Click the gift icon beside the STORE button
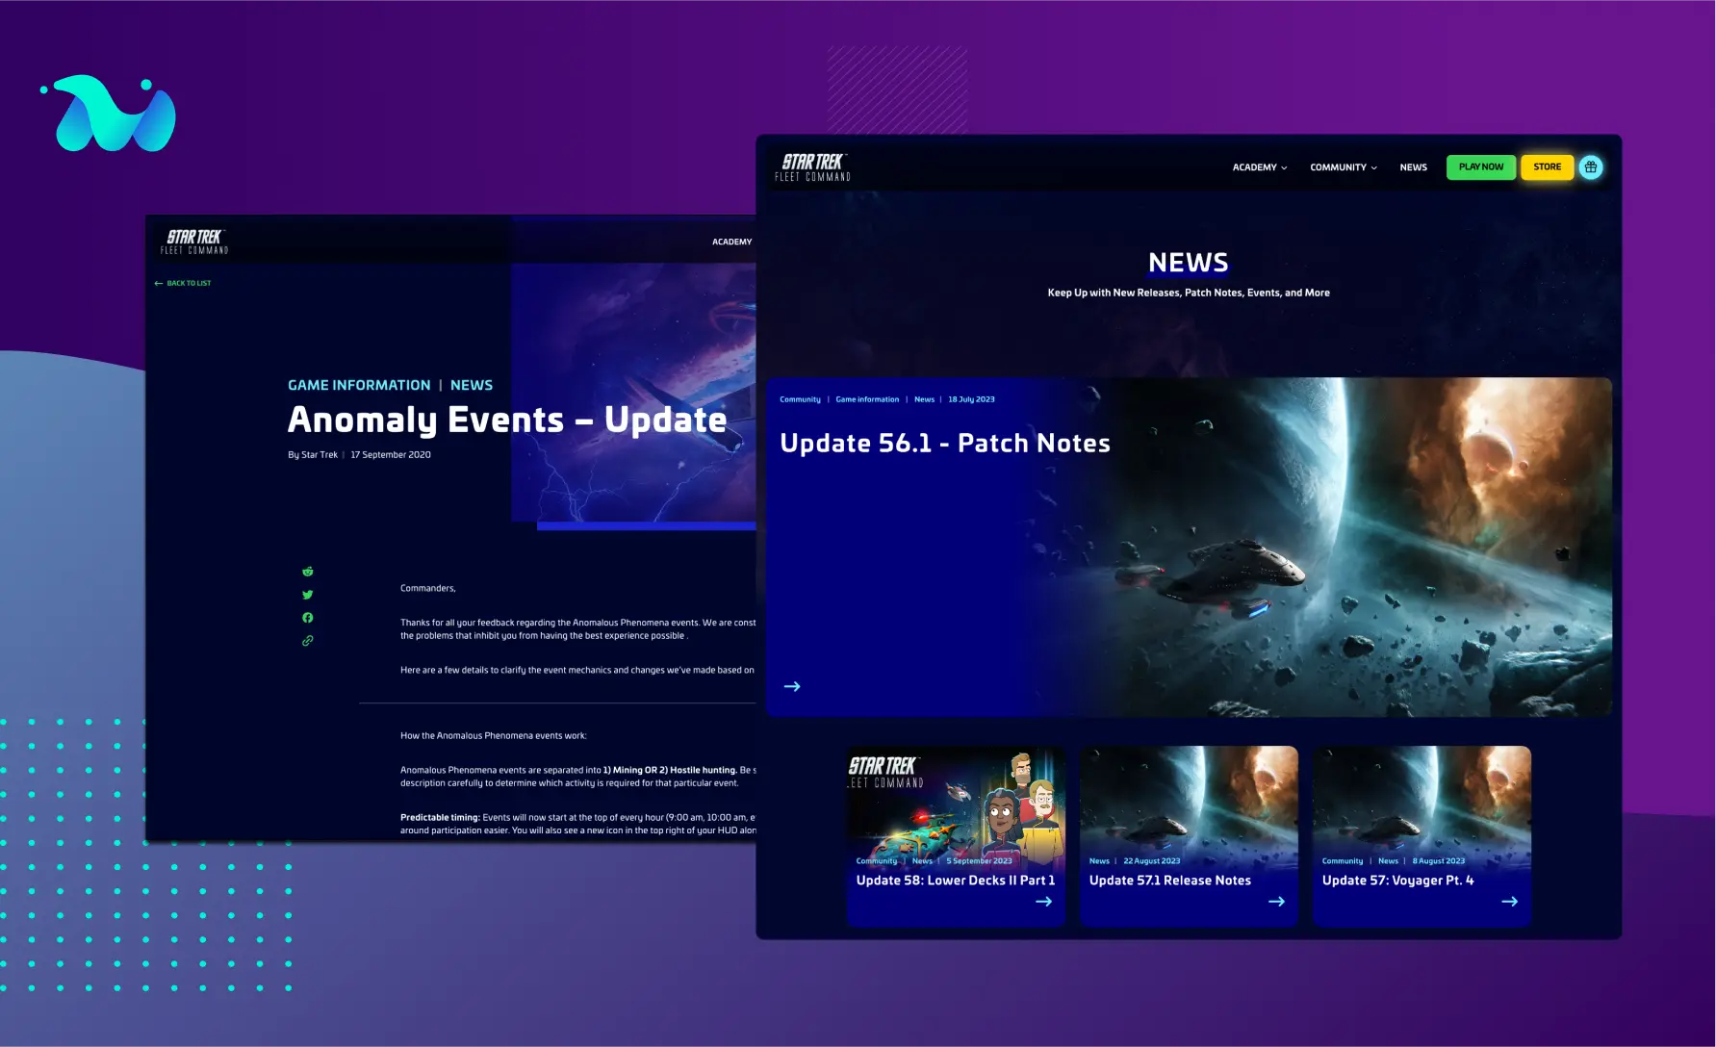This screenshot has width=1716, height=1047. click(1591, 167)
